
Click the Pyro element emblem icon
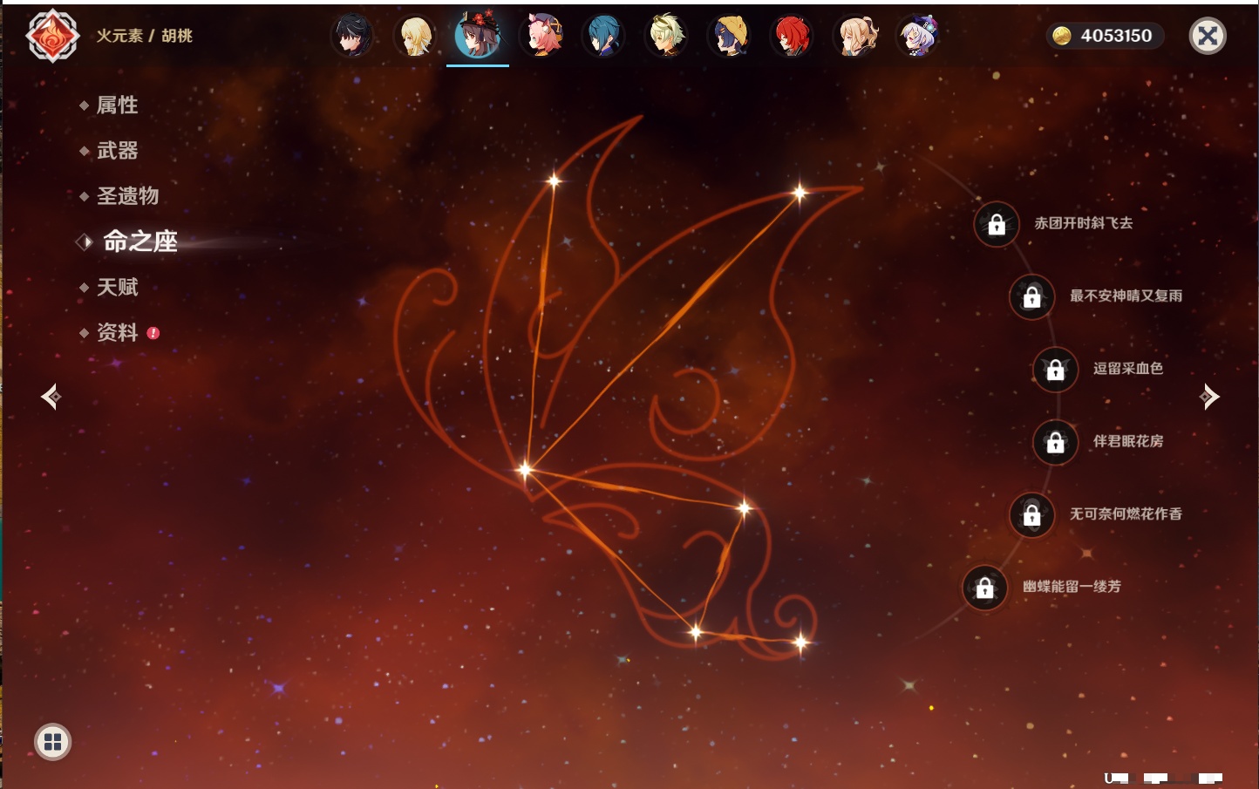pos(52,36)
